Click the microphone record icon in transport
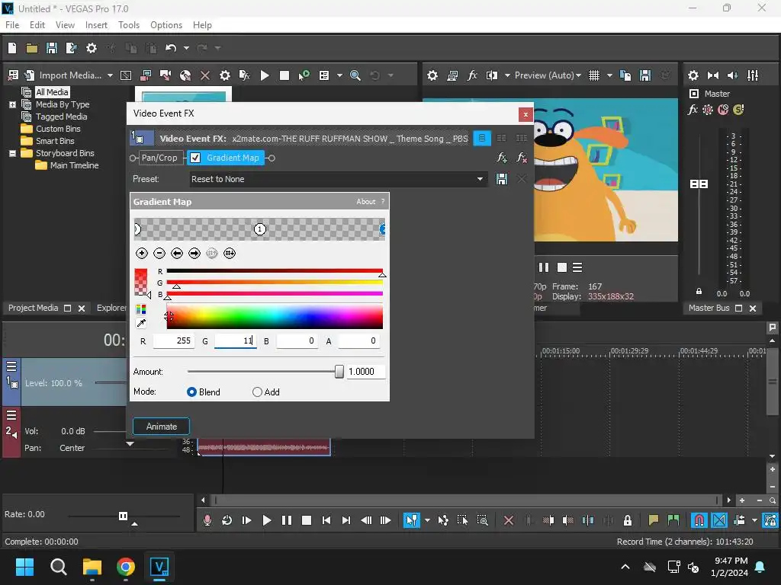The width and height of the screenshot is (781, 585). [x=207, y=520]
